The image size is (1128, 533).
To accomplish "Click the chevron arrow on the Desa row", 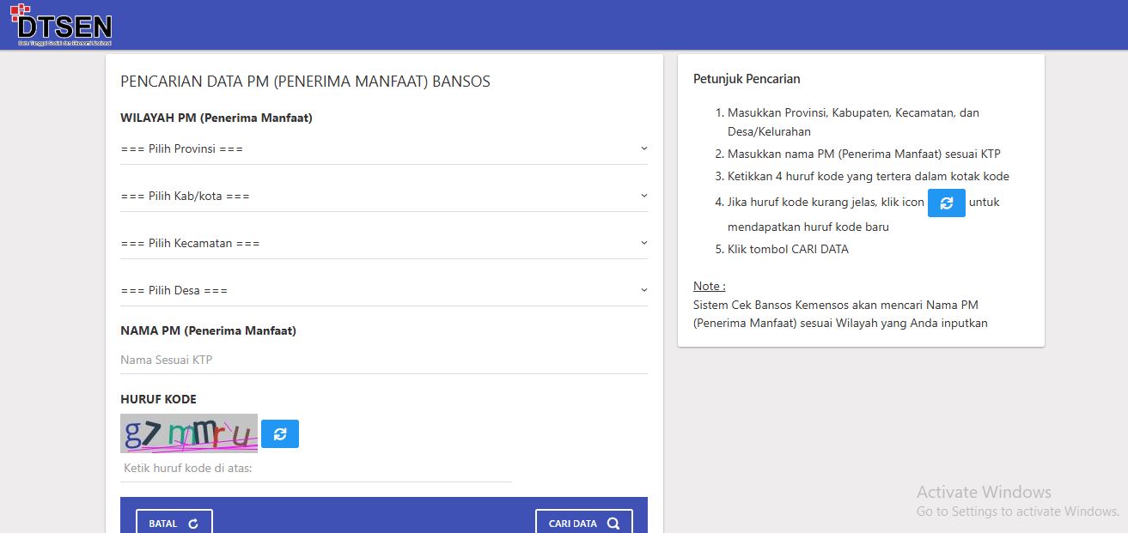I will 643,290.
